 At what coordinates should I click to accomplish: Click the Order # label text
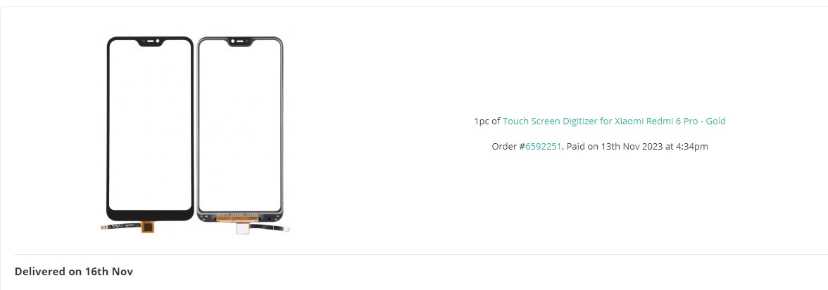(x=508, y=146)
